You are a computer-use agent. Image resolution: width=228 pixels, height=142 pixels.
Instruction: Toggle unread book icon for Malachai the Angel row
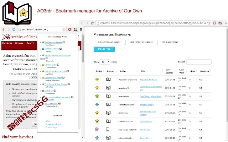[108, 80]
